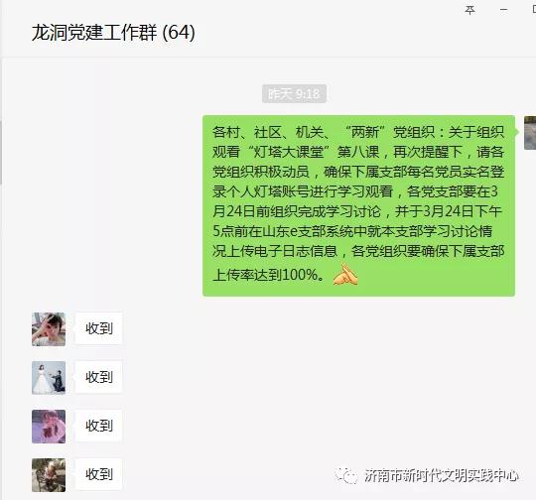The width and height of the screenshot is (536, 500).
Task: Click the partially visible maximize button
Action: click(534, 10)
